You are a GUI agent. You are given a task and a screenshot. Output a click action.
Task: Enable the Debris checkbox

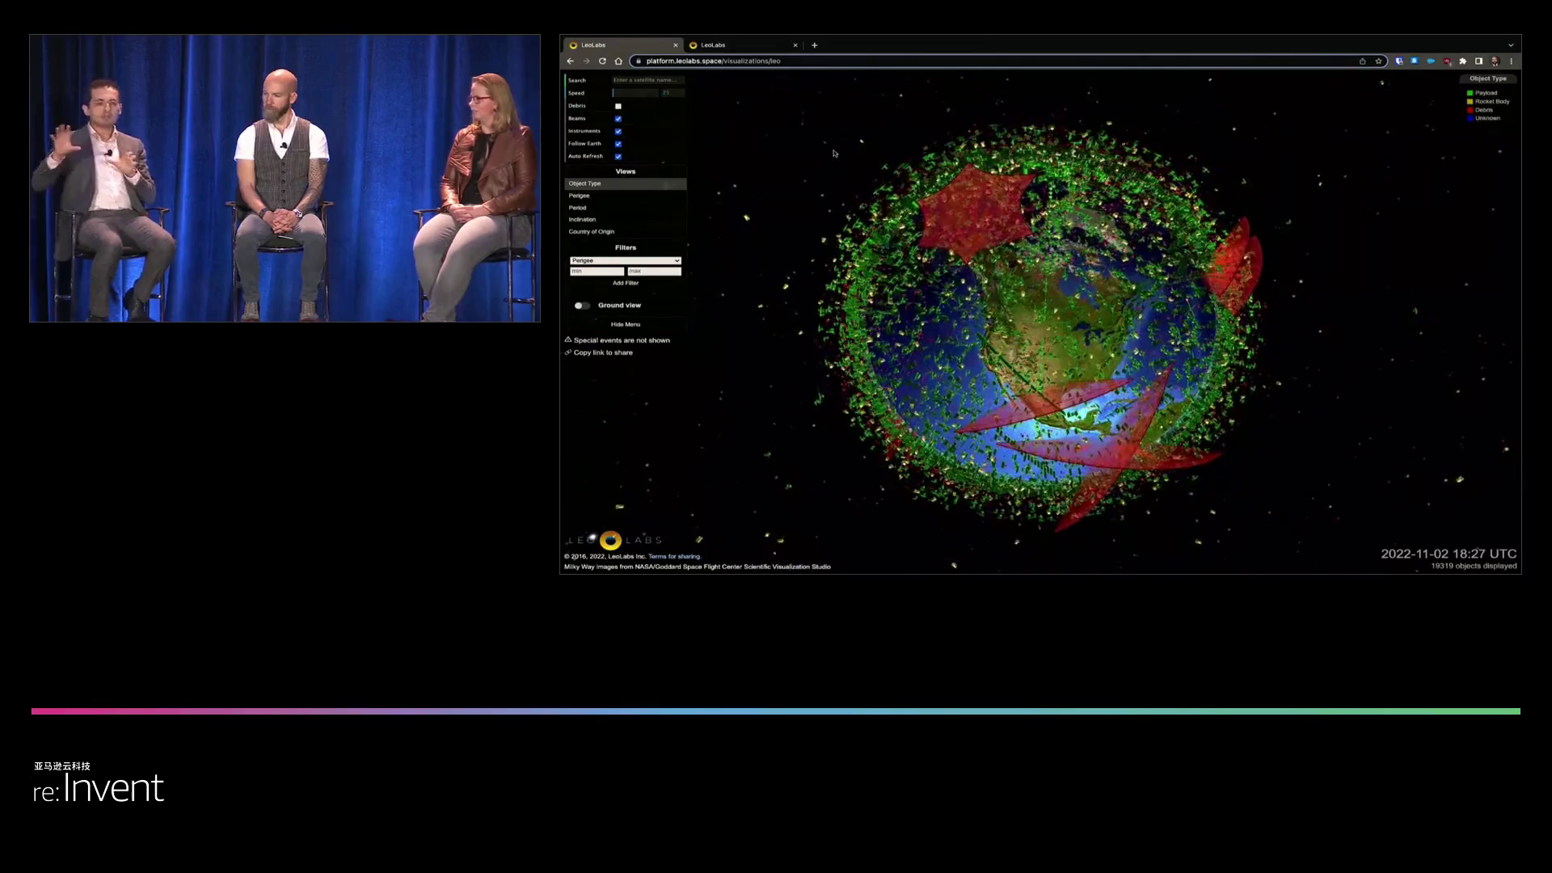click(x=618, y=106)
